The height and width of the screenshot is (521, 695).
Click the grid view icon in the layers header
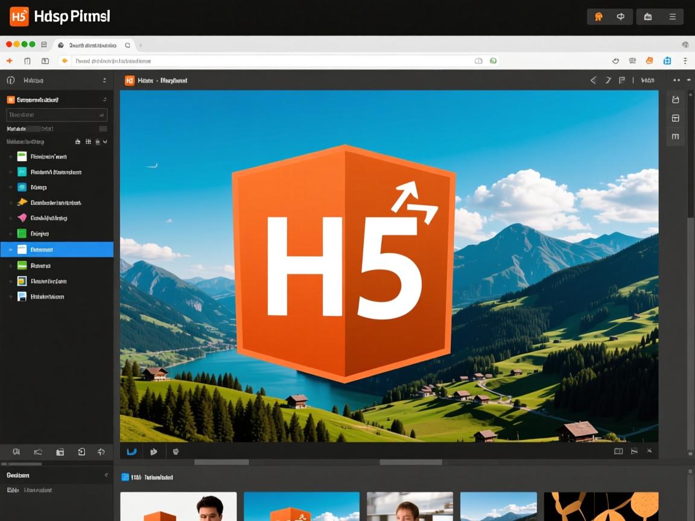point(88,141)
